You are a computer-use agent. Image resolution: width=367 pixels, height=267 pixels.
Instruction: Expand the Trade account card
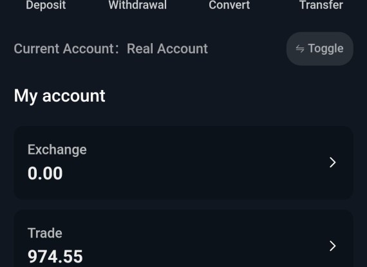183,239
